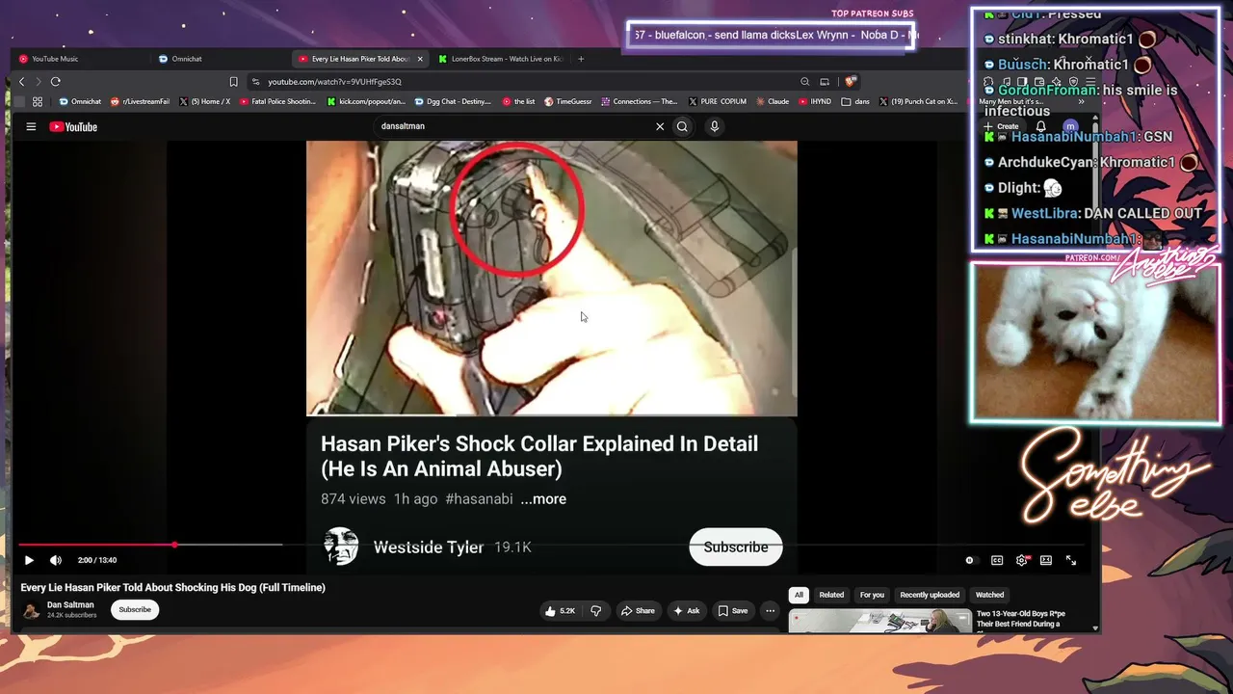Save the video to a playlist
Viewport: 1233px width, 694px height.
[x=733, y=610]
